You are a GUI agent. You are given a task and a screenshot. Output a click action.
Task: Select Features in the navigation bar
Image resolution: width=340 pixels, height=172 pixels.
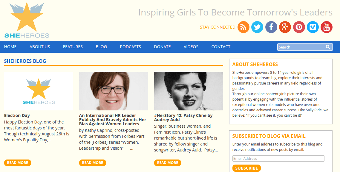pos(73,47)
